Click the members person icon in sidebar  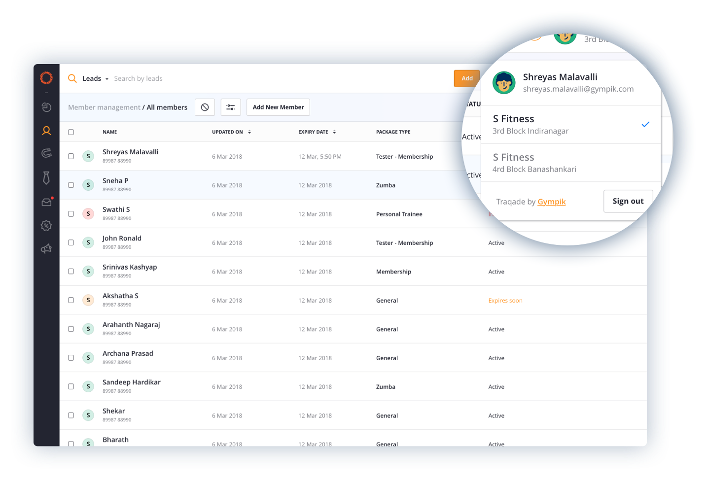(x=46, y=131)
